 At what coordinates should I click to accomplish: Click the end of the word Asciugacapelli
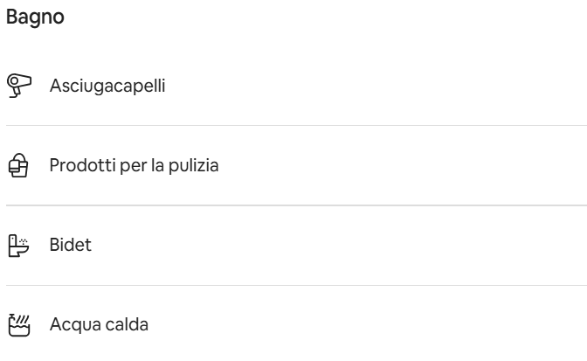(162, 86)
